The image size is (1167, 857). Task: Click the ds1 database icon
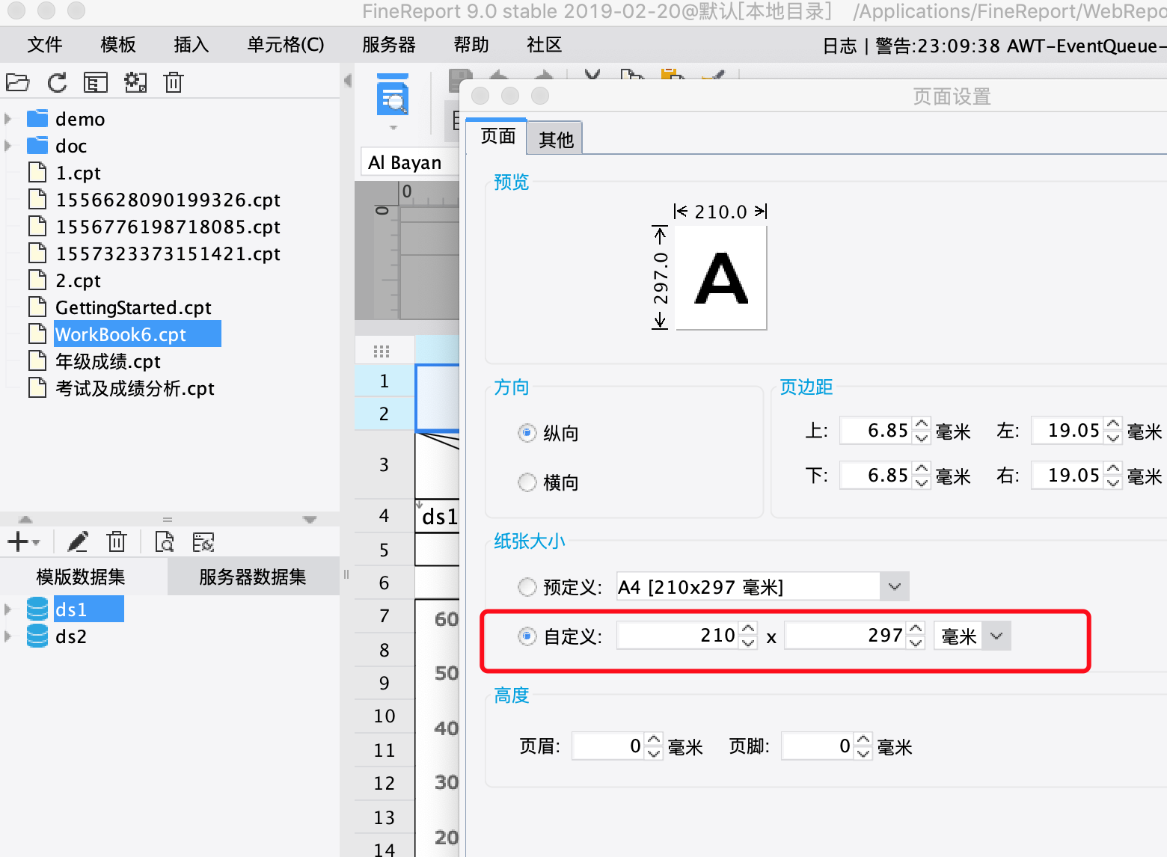[x=37, y=609]
